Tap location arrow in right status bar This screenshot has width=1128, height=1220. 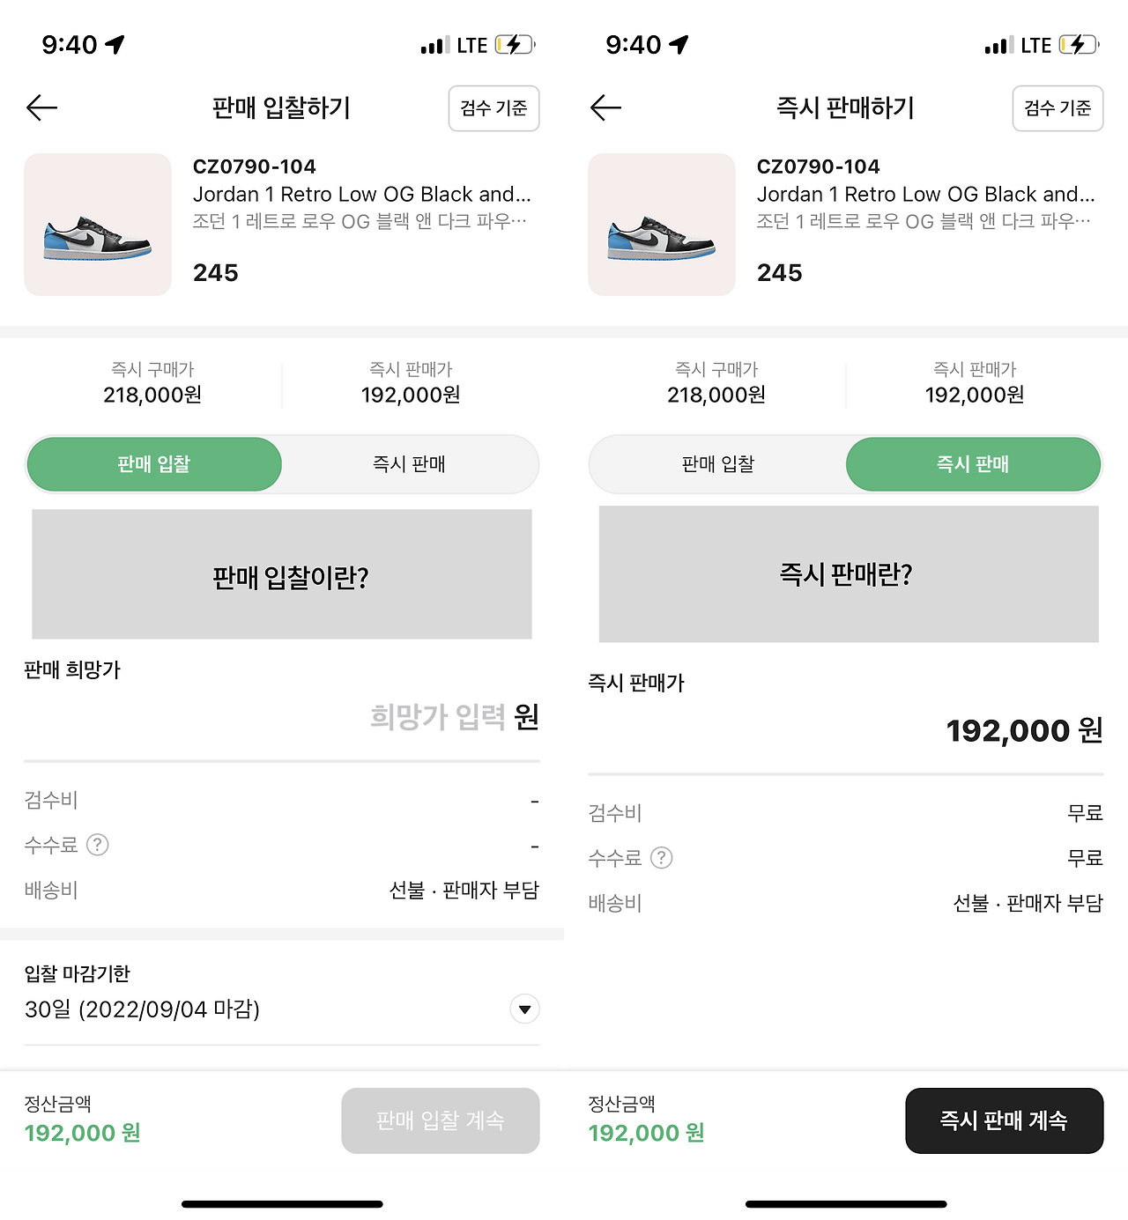pos(679,45)
